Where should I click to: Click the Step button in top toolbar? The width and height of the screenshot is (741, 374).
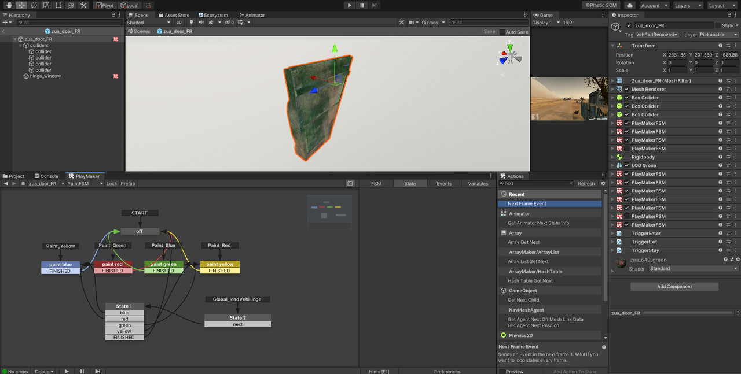(x=375, y=5)
